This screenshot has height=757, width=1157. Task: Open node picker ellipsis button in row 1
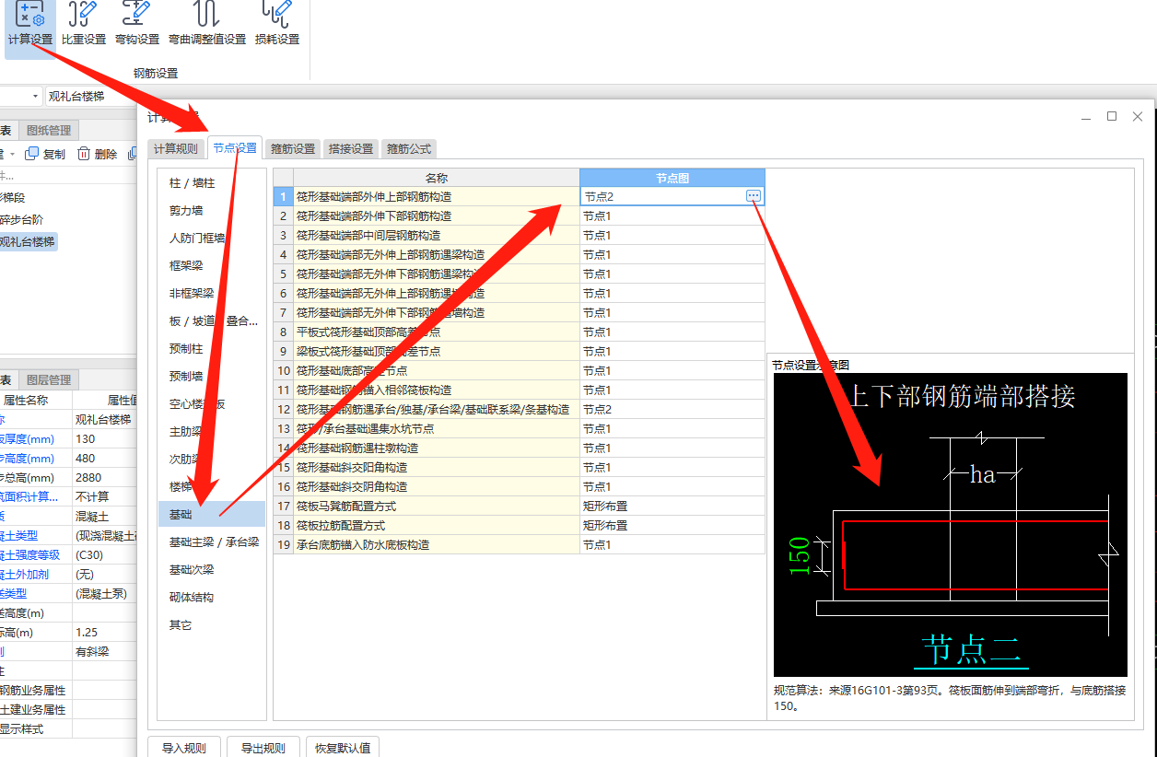pyautogui.click(x=754, y=196)
